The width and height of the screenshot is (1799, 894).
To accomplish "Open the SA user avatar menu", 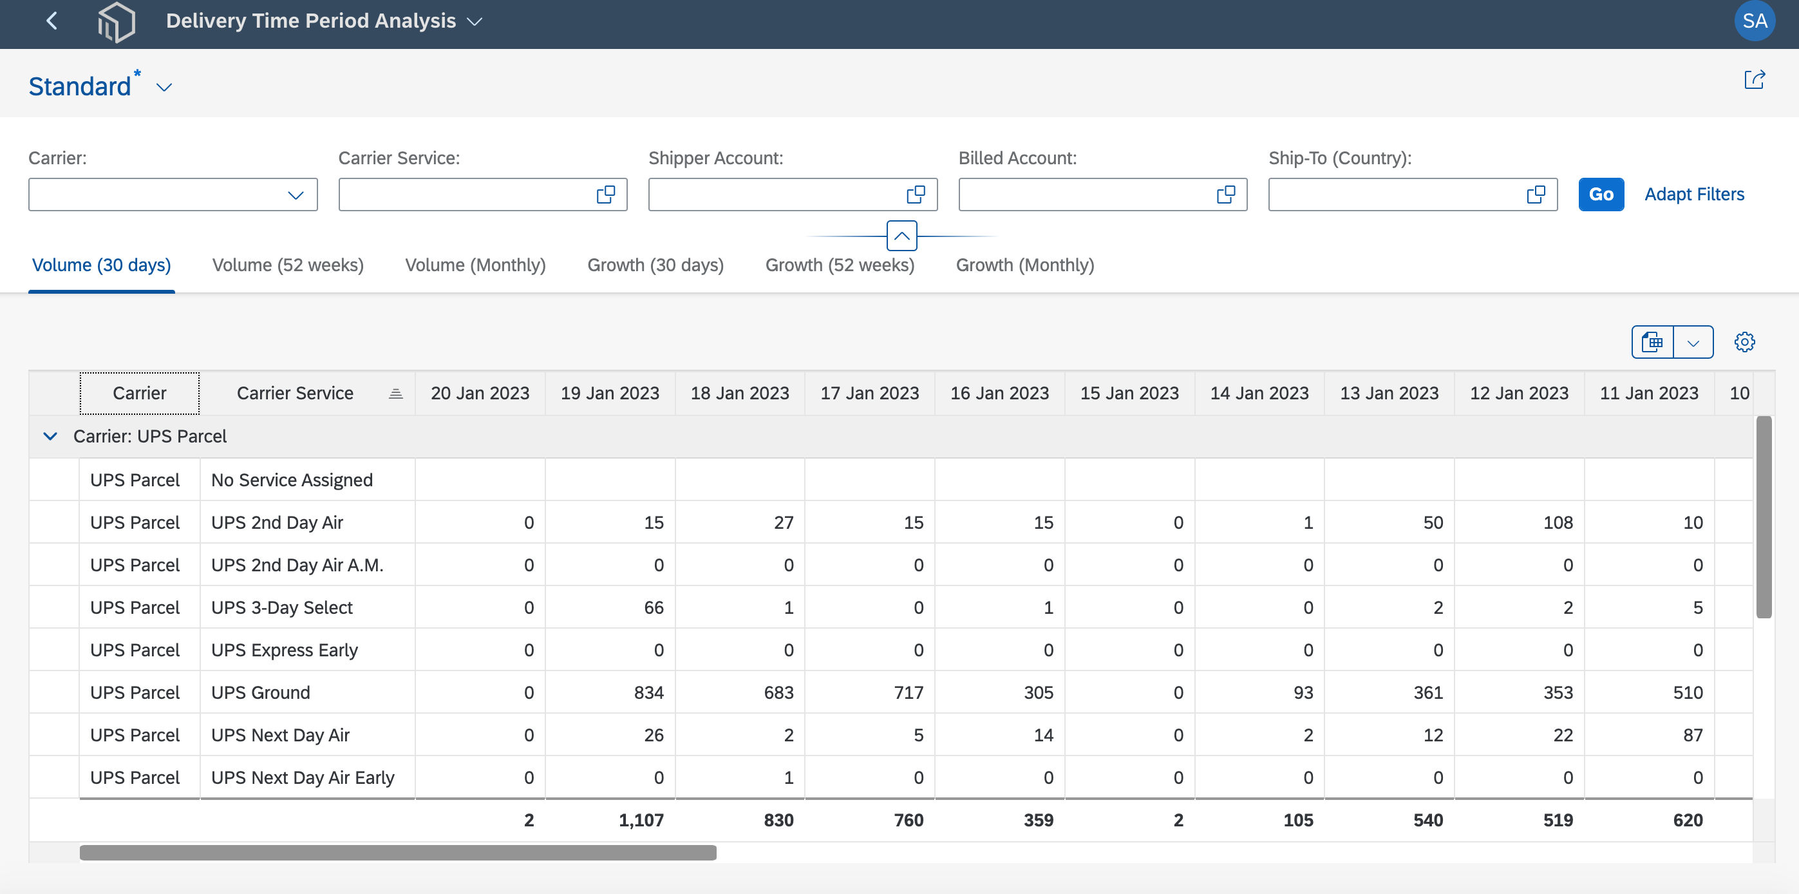I will click(1755, 21).
